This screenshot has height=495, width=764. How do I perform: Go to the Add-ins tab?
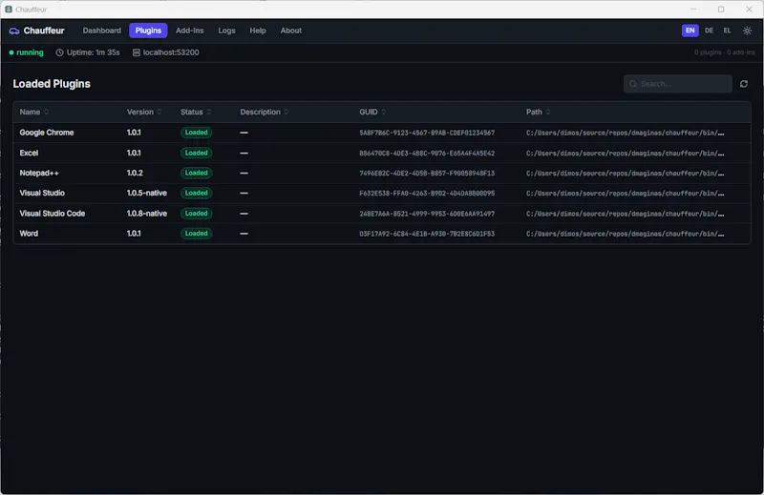click(189, 31)
